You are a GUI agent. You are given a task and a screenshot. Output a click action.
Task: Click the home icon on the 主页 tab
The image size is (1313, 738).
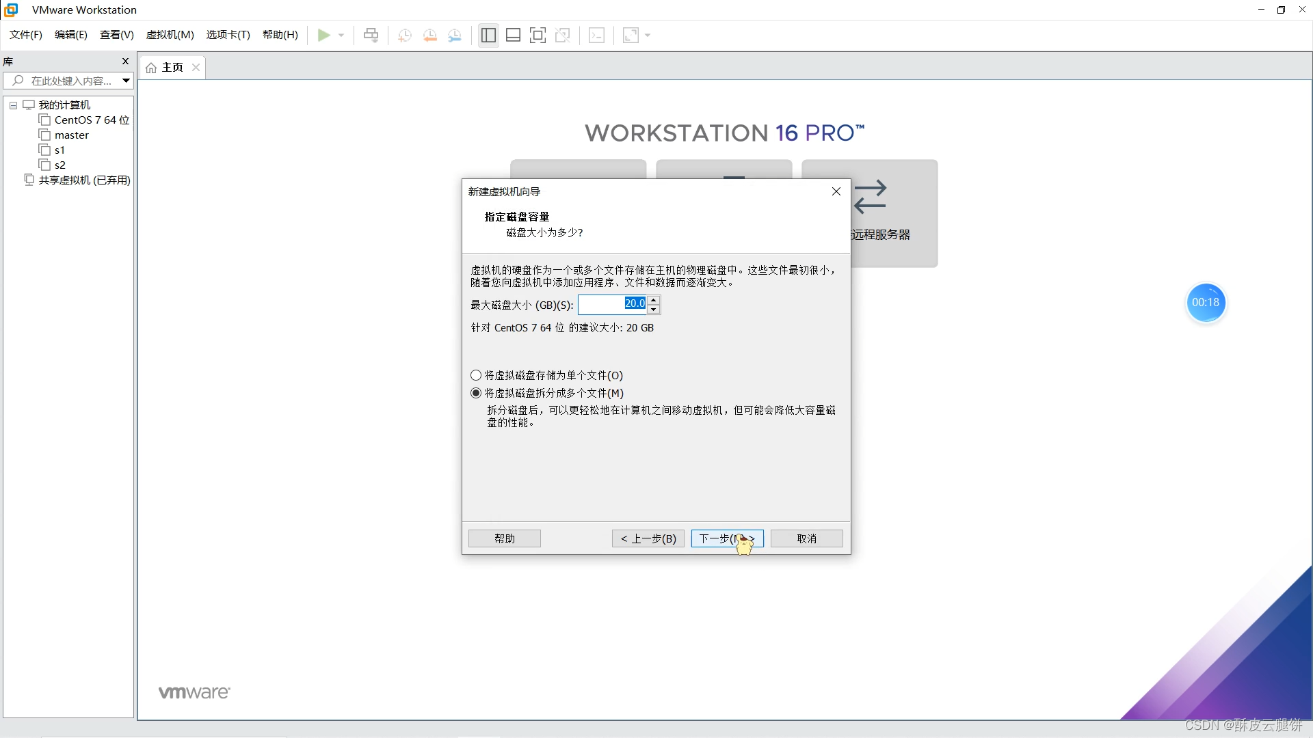click(x=151, y=67)
